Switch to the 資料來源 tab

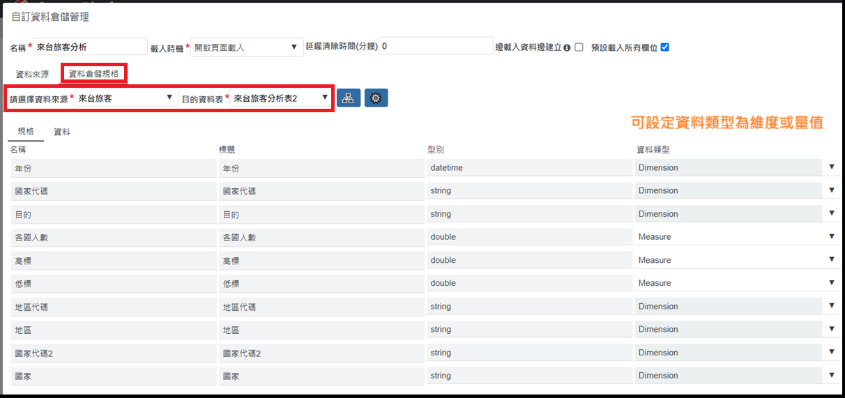click(x=32, y=73)
